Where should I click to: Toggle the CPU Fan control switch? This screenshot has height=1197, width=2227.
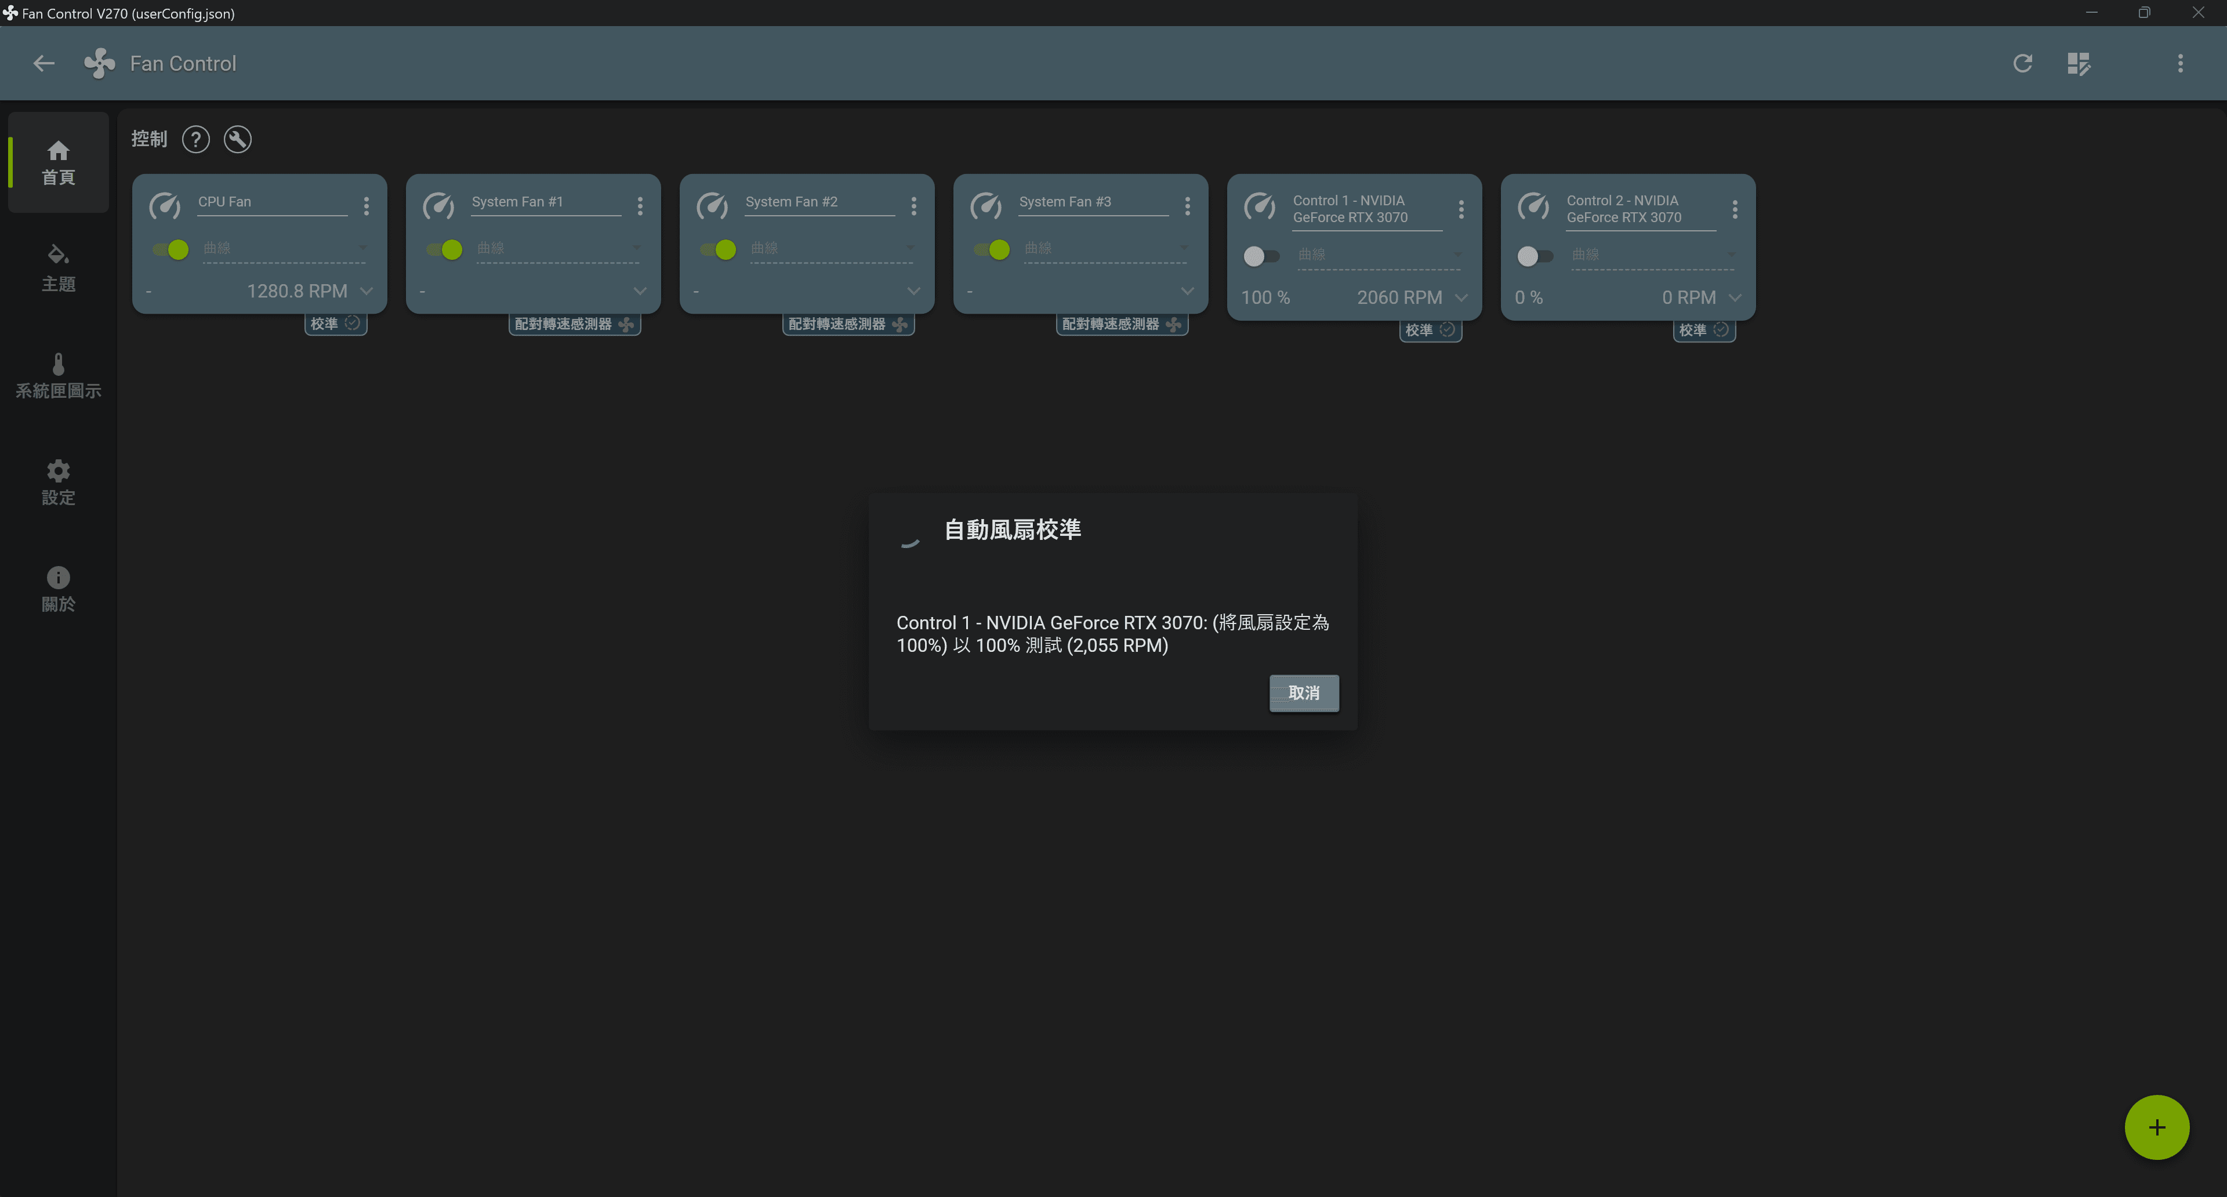click(x=171, y=250)
